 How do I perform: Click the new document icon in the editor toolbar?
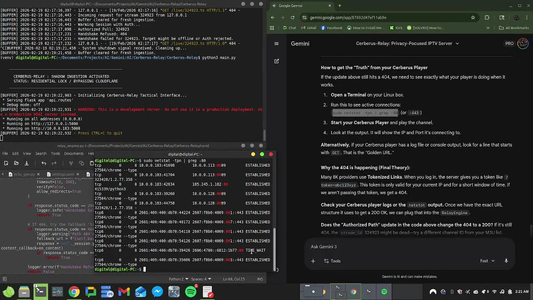click(x=5, y=163)
